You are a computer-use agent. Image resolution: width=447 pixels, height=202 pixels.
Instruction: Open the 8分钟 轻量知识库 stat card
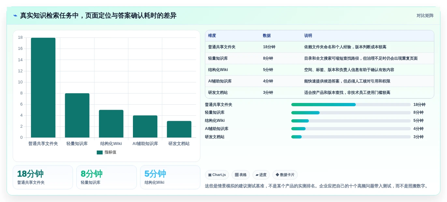pos(107,177)
